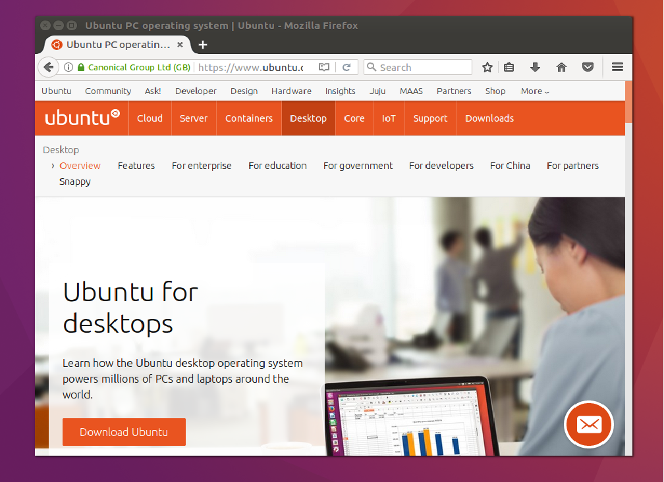Go to the Firefox home page

561,67
